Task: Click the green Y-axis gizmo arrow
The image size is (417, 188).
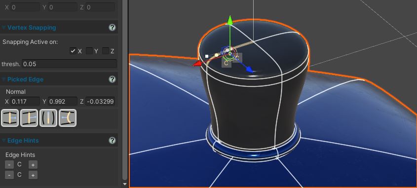Action: coord(230,20)
